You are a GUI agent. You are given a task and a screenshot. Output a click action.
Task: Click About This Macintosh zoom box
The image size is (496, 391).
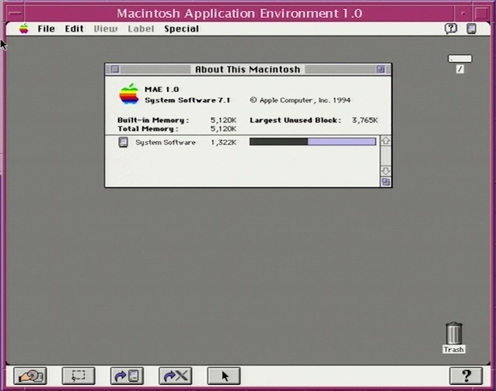point(380,69)
